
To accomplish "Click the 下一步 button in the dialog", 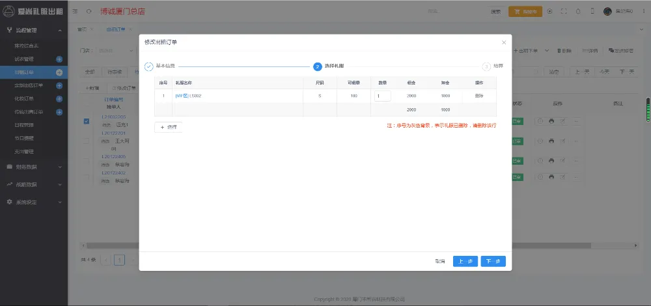I will coord(493,261).
